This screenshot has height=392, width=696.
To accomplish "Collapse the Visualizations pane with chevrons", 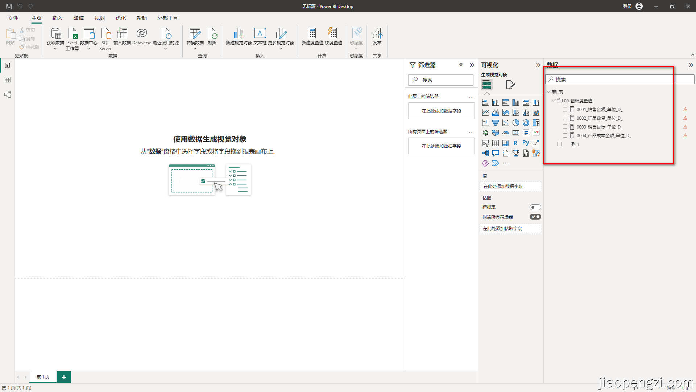I will tap(538, 65).
